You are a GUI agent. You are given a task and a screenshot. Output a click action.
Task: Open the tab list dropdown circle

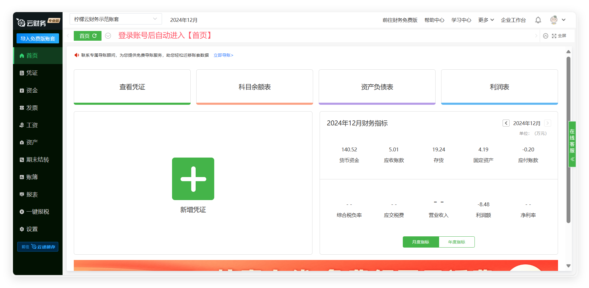tap(108, 36)
